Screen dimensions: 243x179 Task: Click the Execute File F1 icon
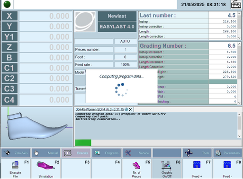point(15,169)
